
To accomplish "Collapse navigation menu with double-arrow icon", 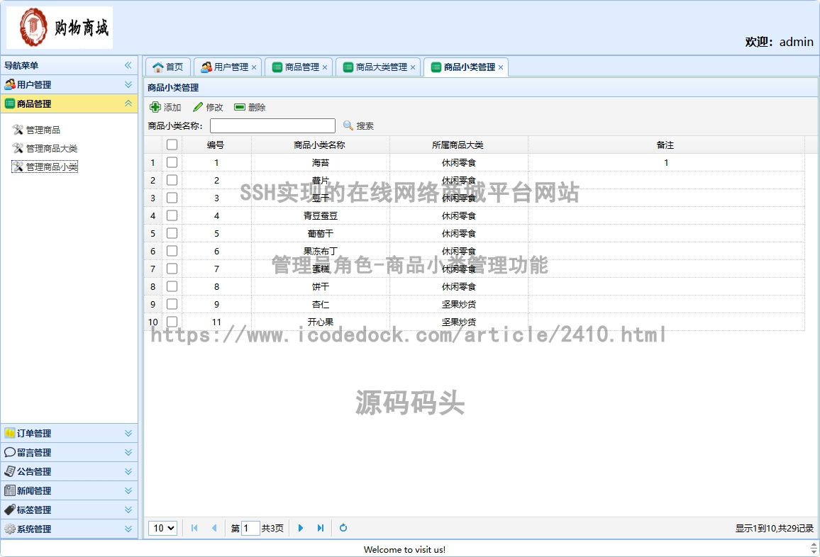I will point(128,65).
